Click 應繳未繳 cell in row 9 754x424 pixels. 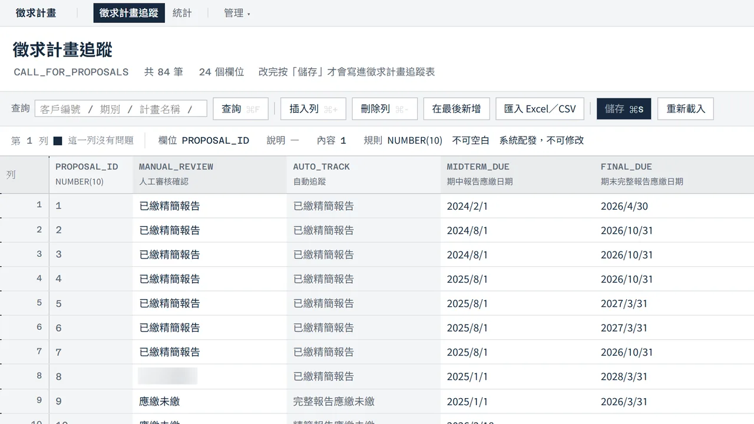click(x=210, y=401)
